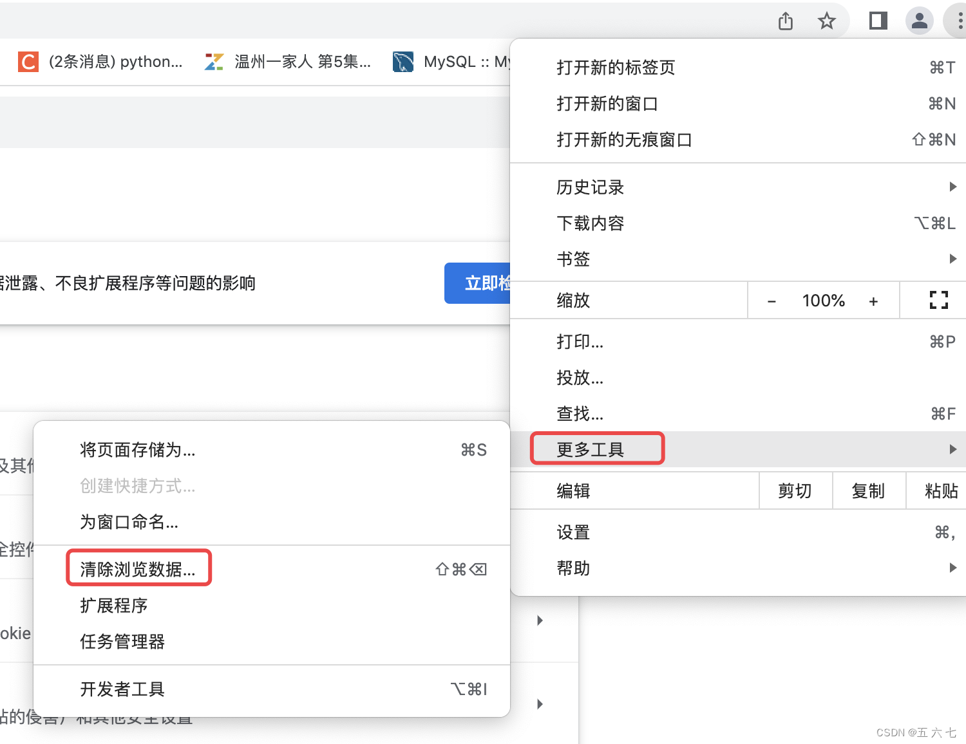Bookmark this page with star icon
The image size is (966, 744).
[827, 21]
